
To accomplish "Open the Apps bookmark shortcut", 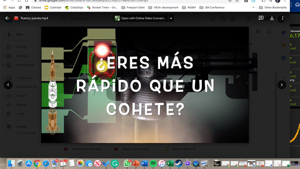I will pyautogui.click(x=9, y=8).
